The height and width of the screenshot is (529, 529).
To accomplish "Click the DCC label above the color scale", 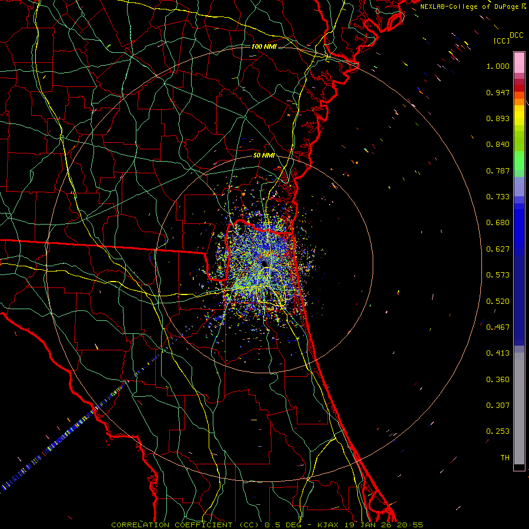I will tap(516, 35).
